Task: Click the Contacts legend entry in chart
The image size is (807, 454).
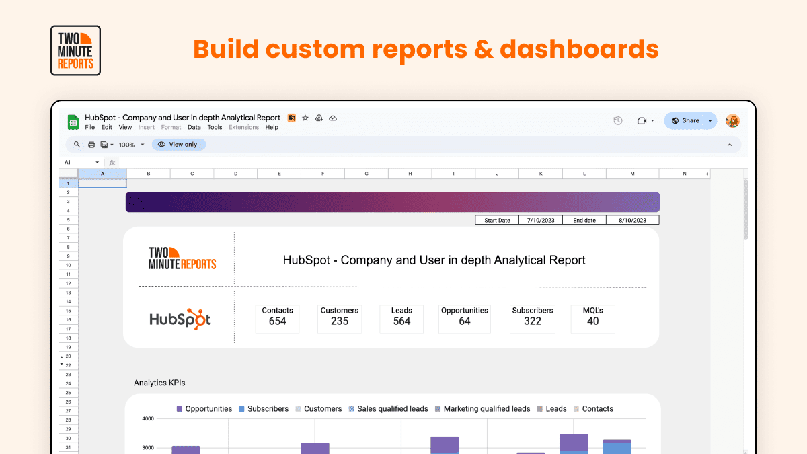Action: click(593, 409)
